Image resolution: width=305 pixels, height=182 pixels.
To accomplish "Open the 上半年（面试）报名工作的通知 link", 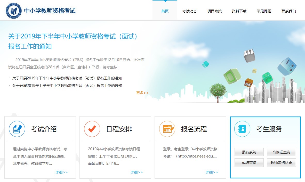I will point(67,86).
